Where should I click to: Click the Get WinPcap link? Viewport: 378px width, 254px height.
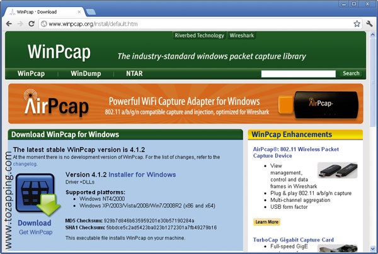pos(36,232)
